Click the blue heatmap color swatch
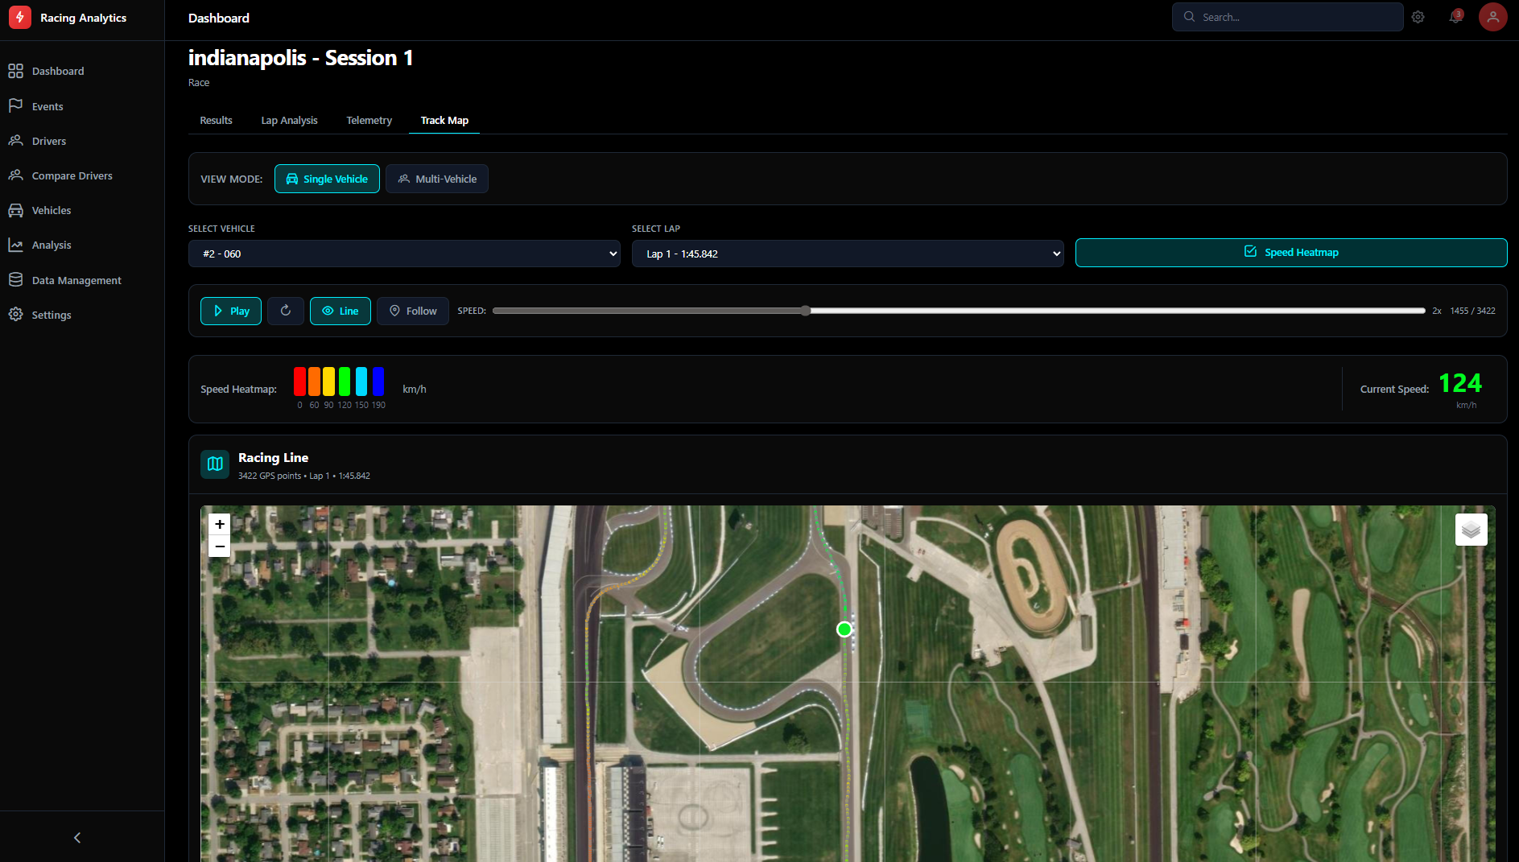 [x=378, y=381]
